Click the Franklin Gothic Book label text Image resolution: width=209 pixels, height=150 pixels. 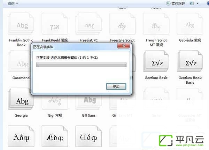click(x=21, y=42)
